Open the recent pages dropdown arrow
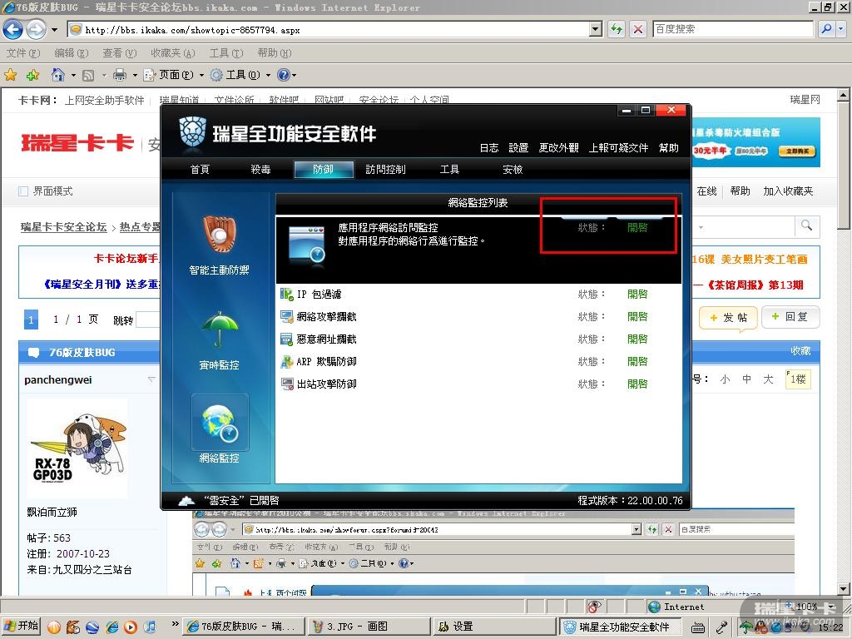Image resolution: width=852 pixels, height=639 pixels. 54,29
